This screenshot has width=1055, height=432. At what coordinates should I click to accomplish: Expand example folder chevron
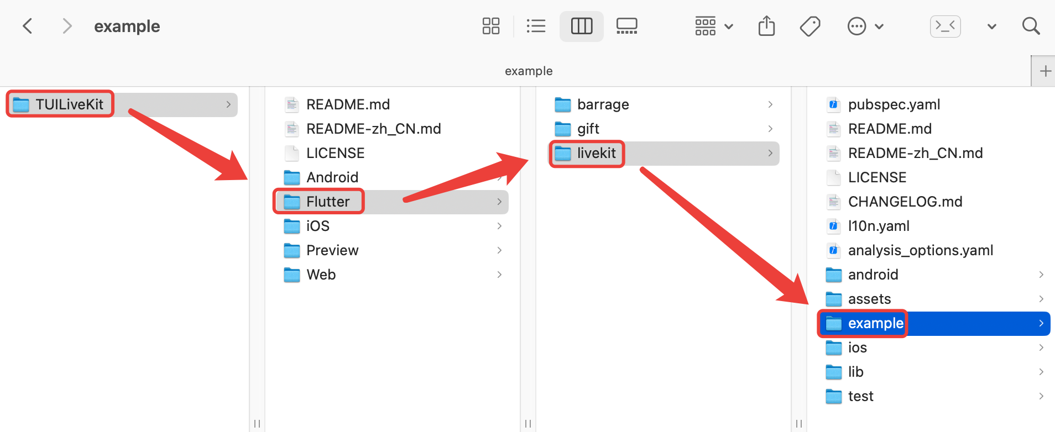coord(1041,323)
